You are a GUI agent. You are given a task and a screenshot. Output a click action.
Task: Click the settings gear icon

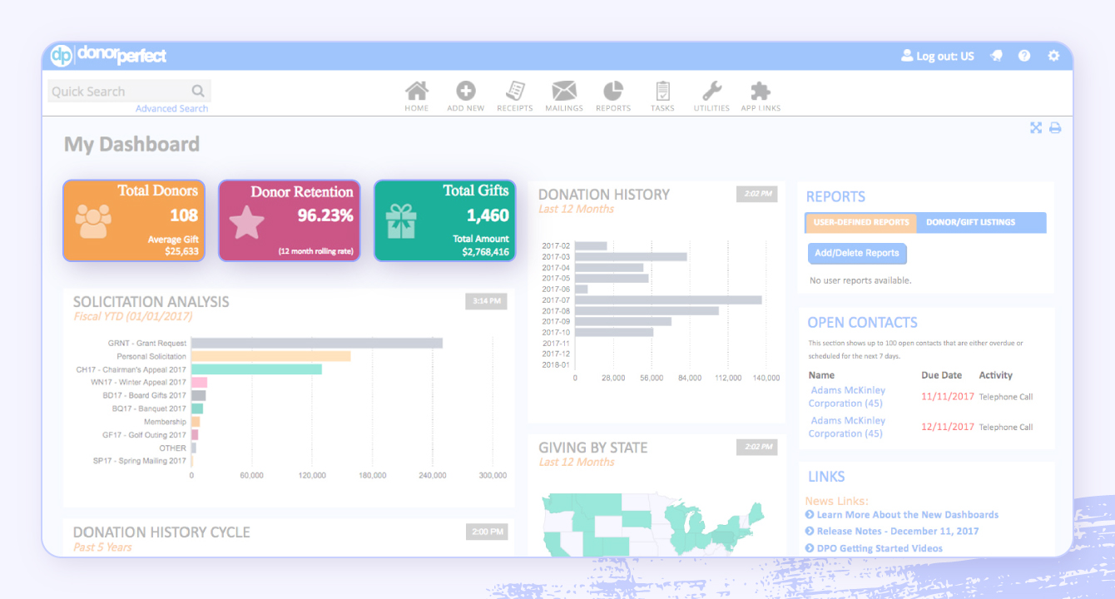tap(1053, 56)
